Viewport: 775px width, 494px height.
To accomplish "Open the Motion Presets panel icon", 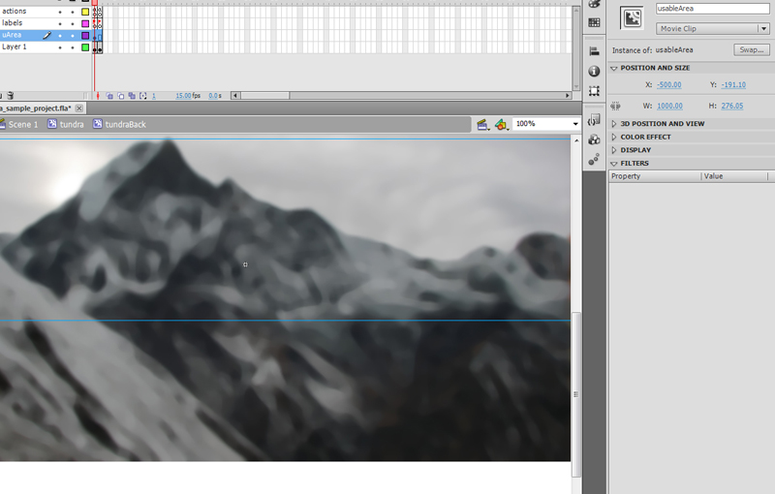I will tap(594, 160).
